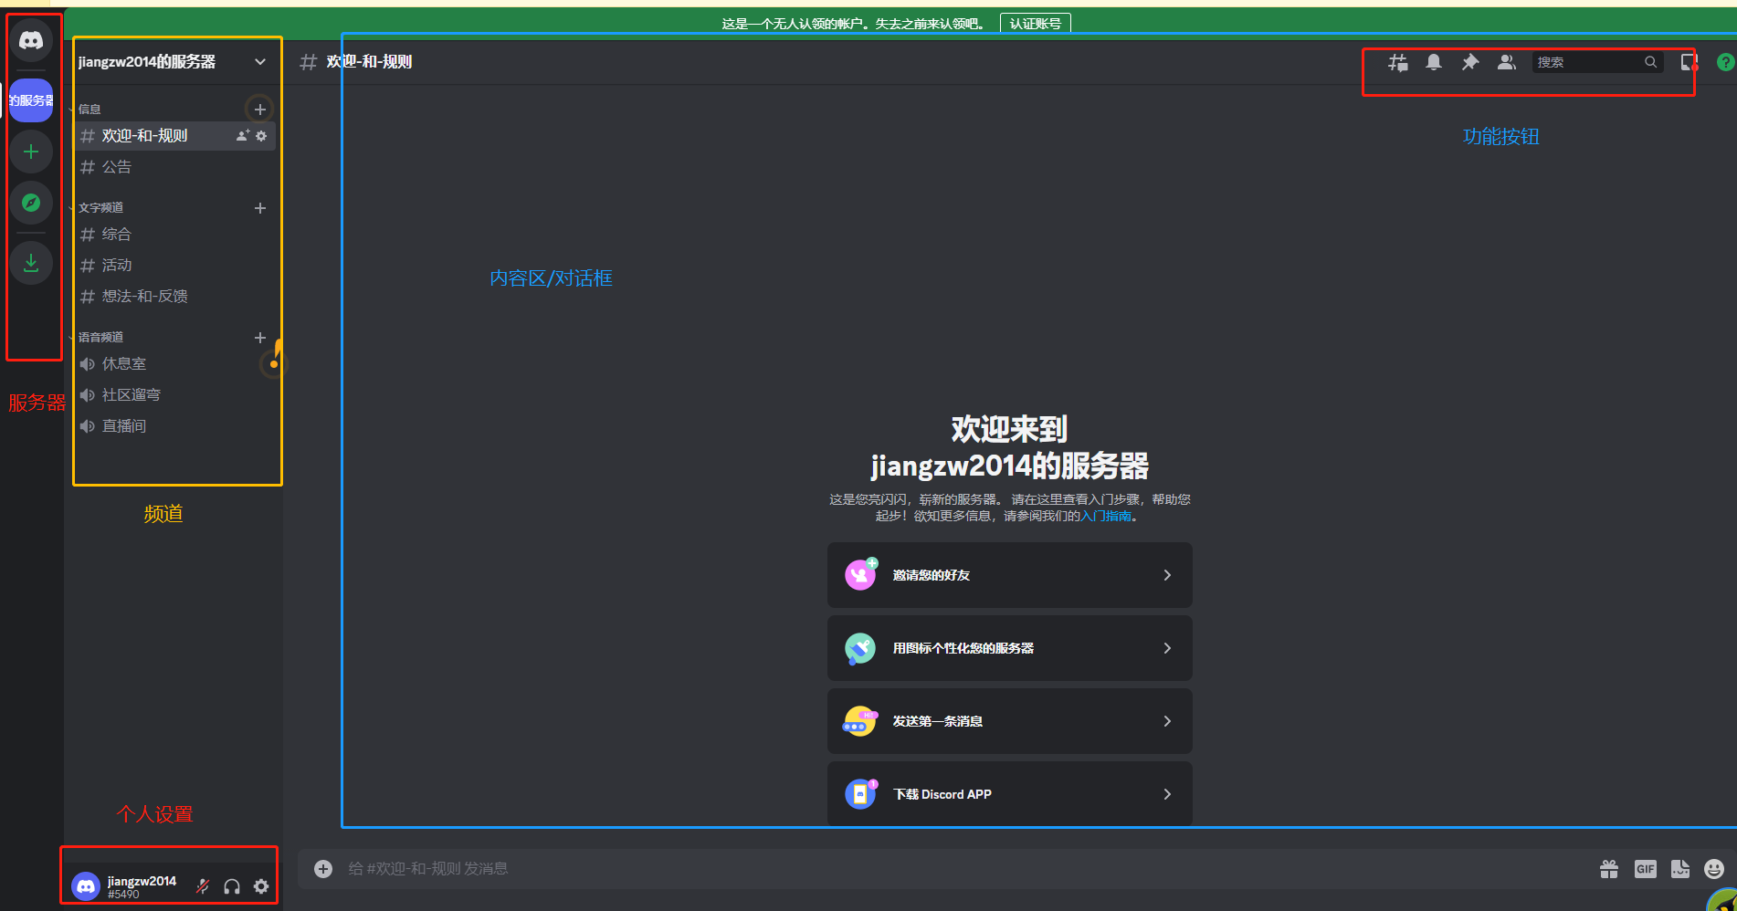Show pinned messages via pin icon
Image resolution: width=1737 pixels, height=911 pixels.
pos(1470,62)
